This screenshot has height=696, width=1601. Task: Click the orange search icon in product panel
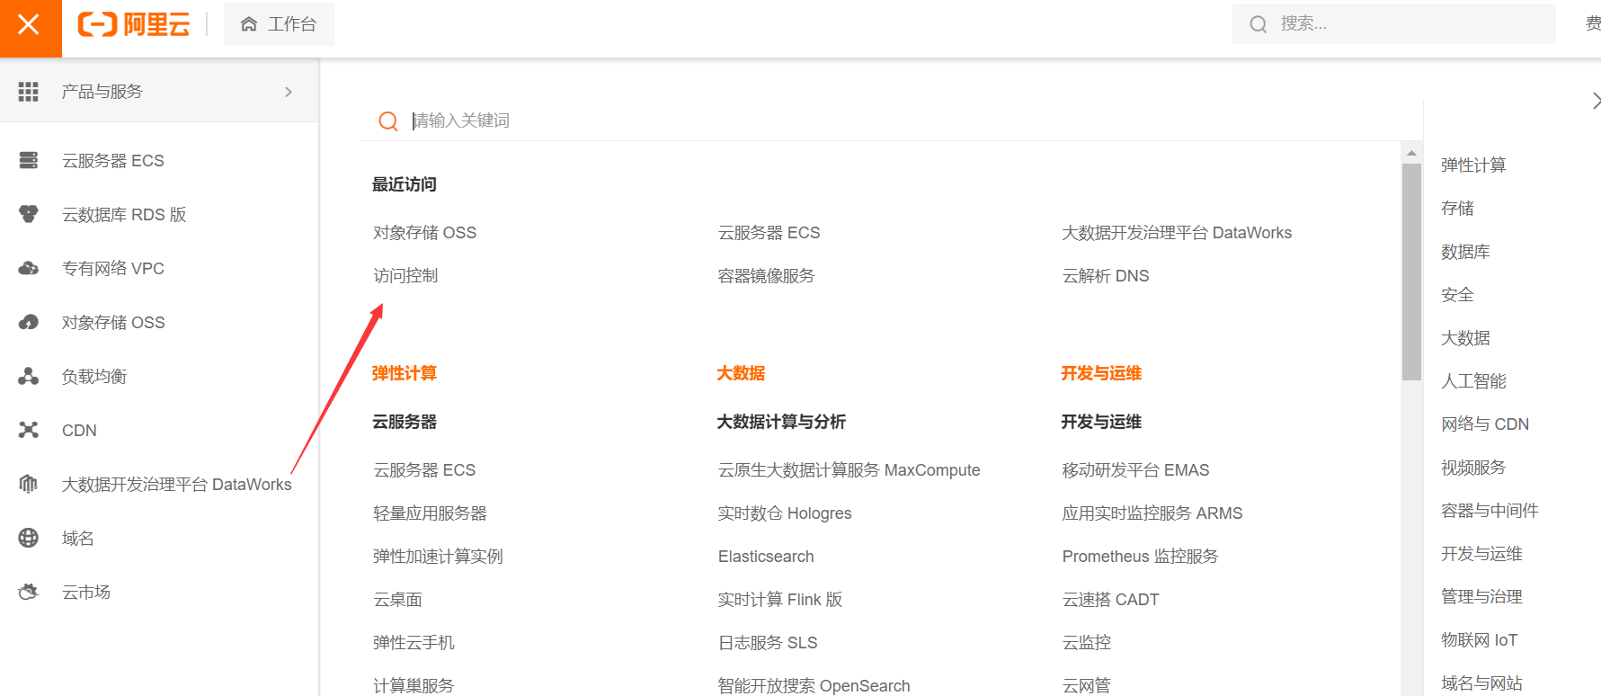(x=388, y=121)
